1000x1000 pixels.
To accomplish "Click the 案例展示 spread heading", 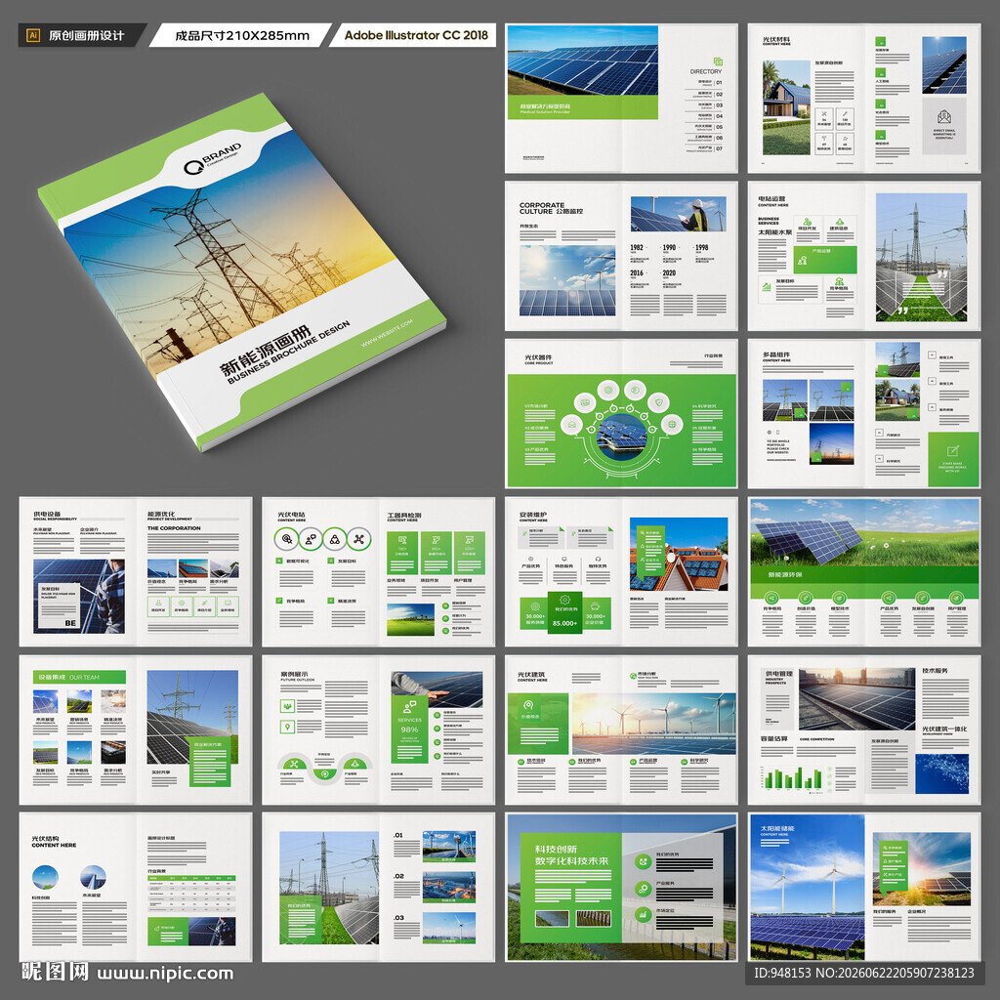I will coord(294,674).
